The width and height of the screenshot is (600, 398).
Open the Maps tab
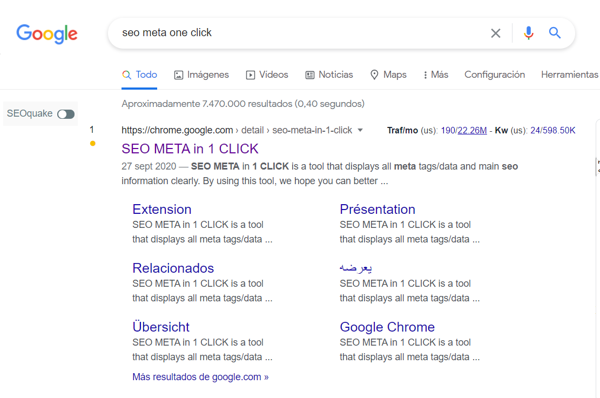coord(388,75)
